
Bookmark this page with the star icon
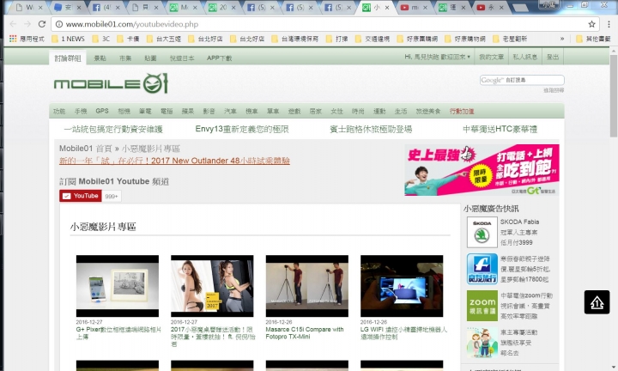tap(591, 24)
